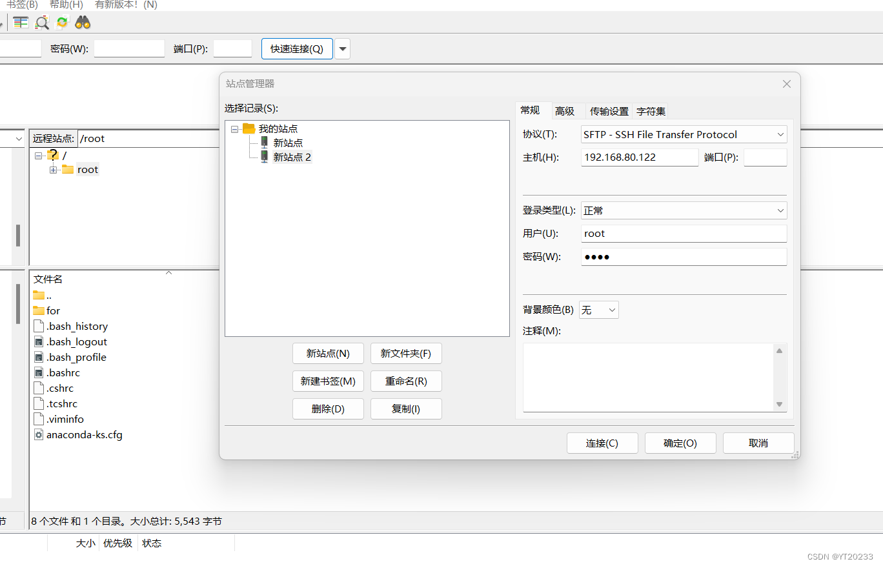This screenshot has width=883, height=566.
Task: Open the 登录类型 dropdown
Action: (x=684, y=210)
